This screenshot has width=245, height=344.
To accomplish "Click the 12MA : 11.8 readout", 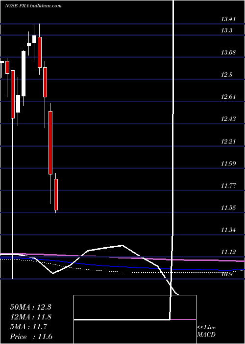I will (x=30, y=317).
